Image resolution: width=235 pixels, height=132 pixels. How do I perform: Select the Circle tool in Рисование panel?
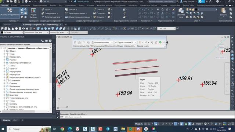[x=145, y=13]
